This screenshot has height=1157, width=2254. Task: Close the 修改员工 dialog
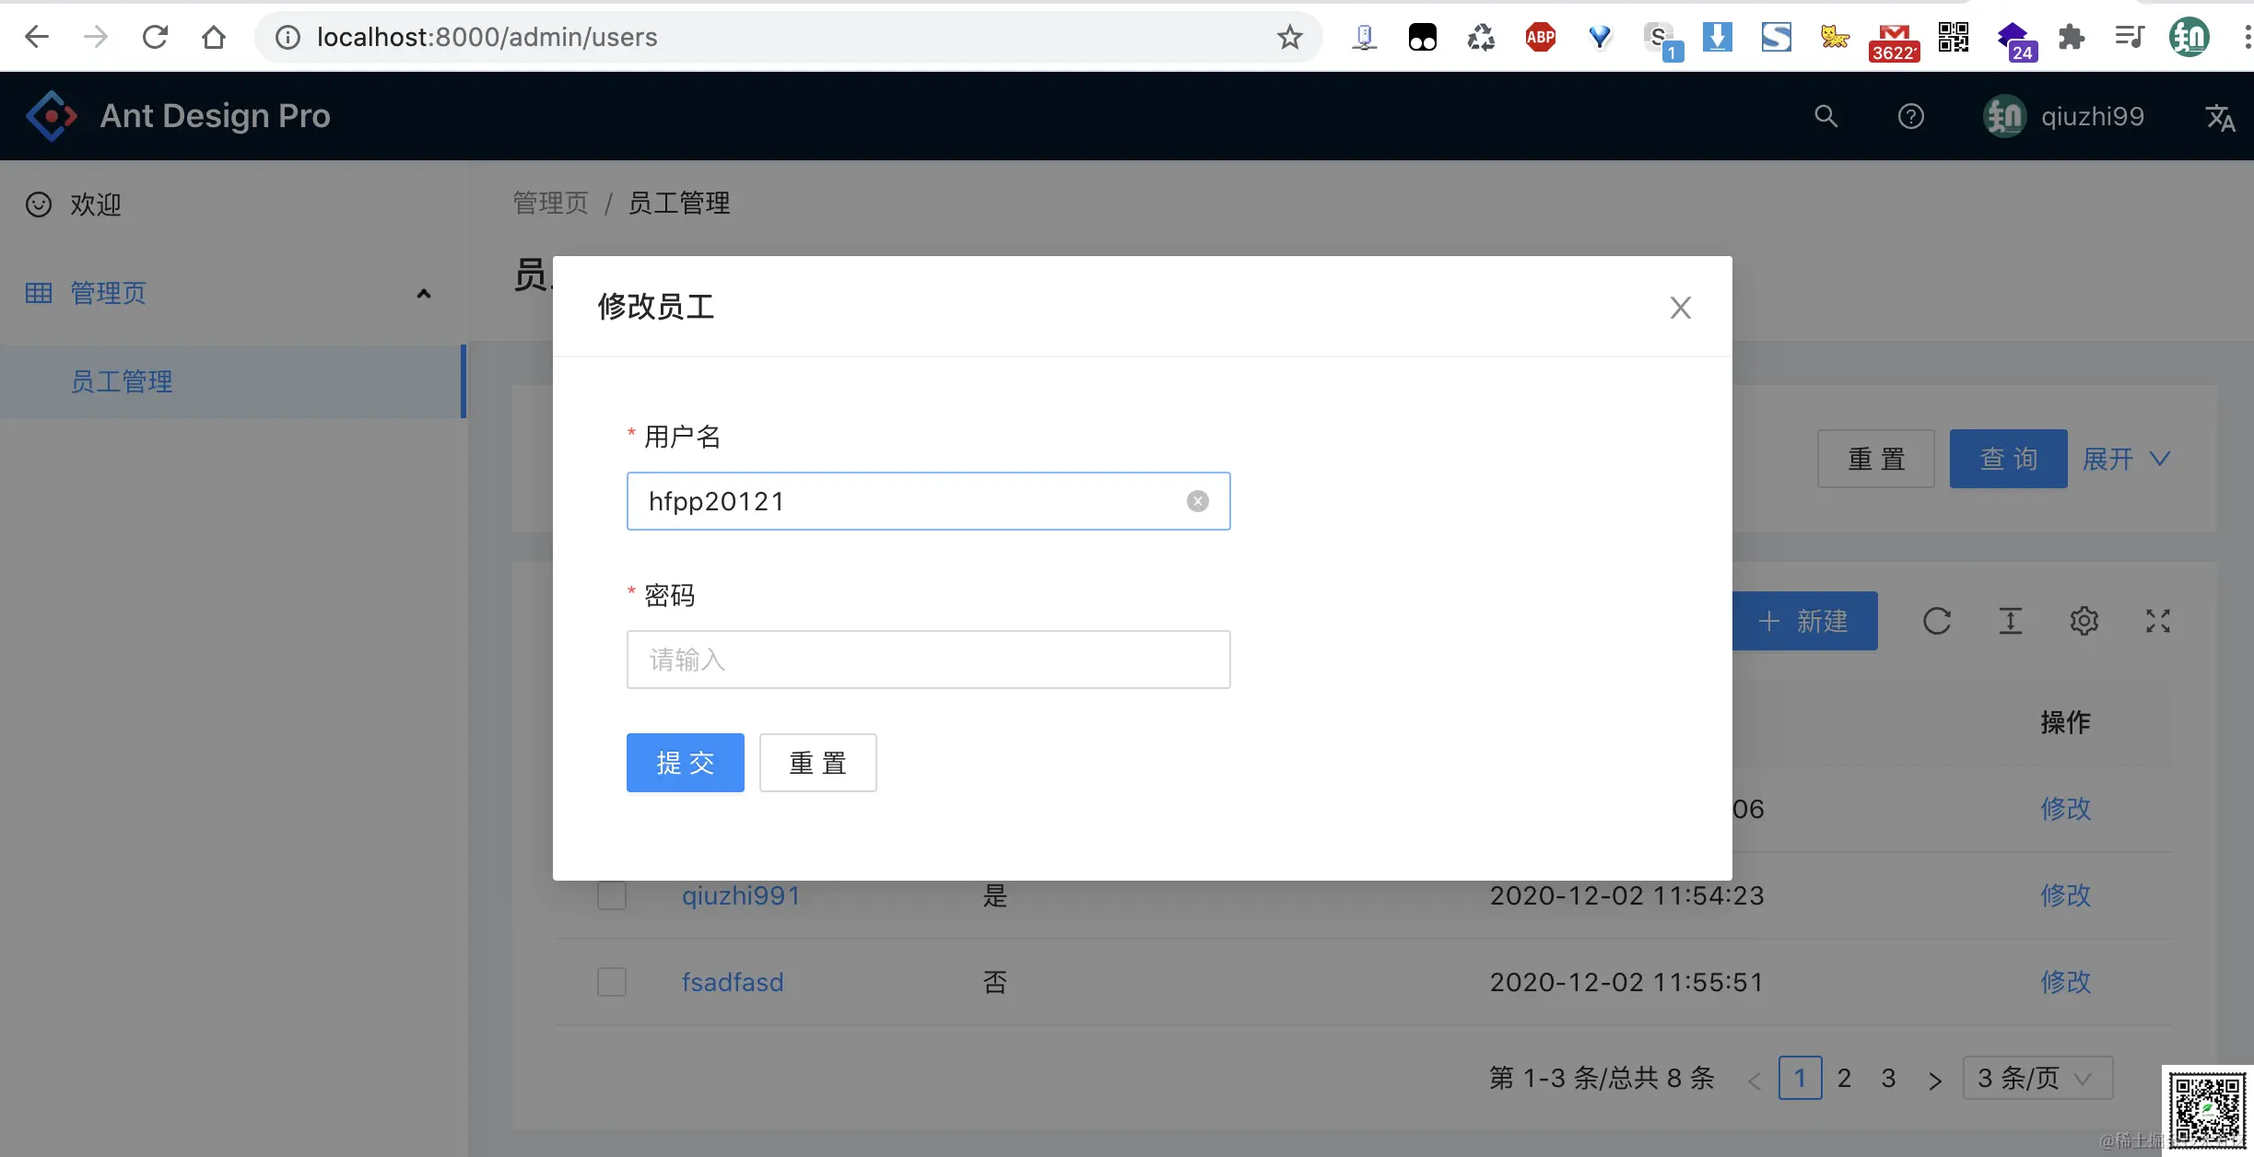1680,308
